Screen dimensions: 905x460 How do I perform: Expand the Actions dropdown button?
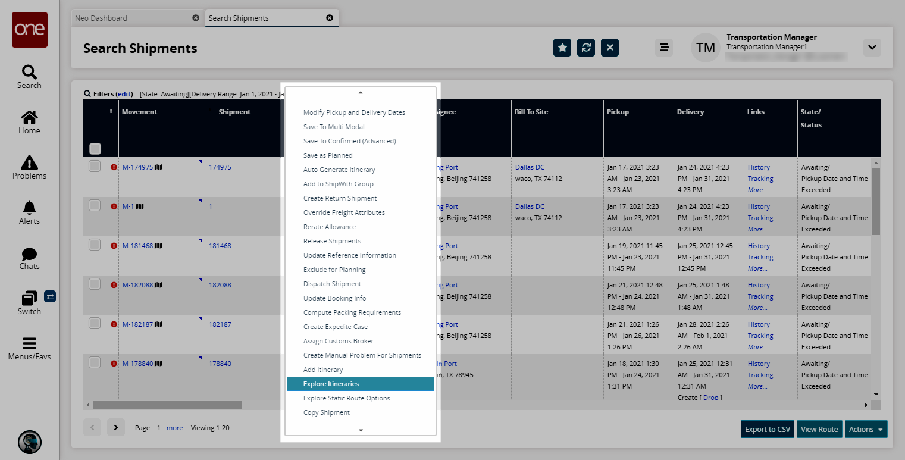coord(866,429)
